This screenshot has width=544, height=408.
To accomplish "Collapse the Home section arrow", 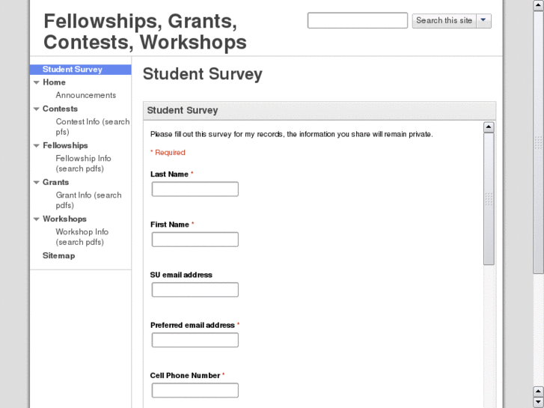I will [x=36, y=82].
